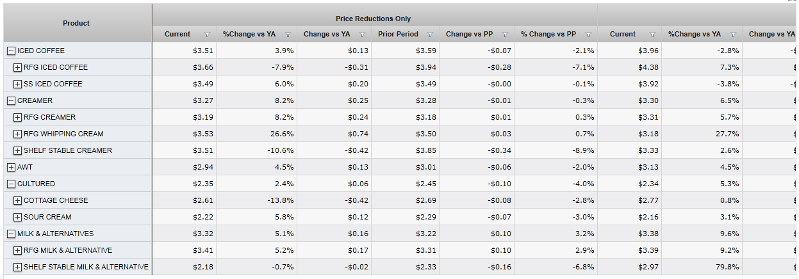
Task: Open filter for Change vs PP column
Action: click(x=505, y=35)
